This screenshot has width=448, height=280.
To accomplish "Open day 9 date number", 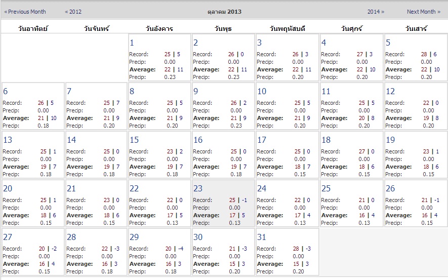I will pyautogui.click(x=196, y=91).
